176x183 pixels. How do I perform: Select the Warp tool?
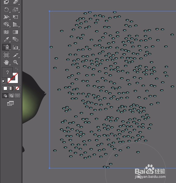click(x=6, y=17)
